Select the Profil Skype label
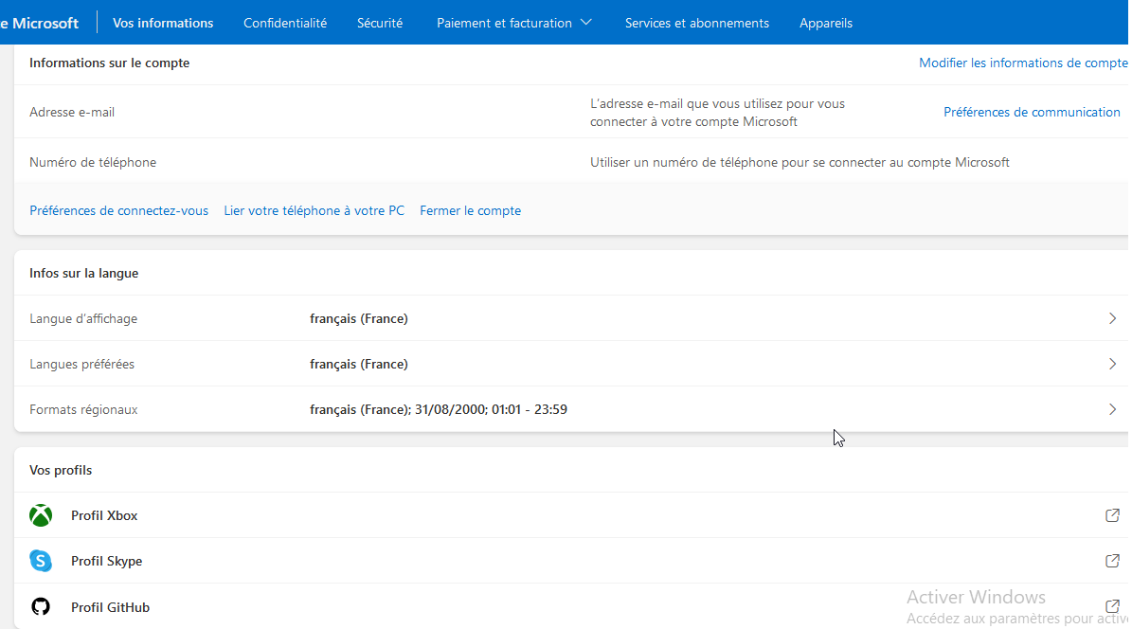This screenshot has width=1132, height=629. [x=106, y=561]
